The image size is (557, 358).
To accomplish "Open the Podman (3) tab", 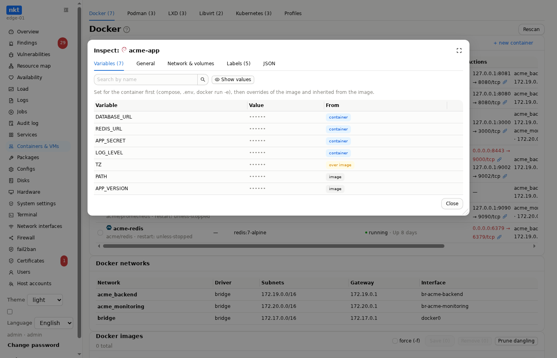I will [141, 14].
